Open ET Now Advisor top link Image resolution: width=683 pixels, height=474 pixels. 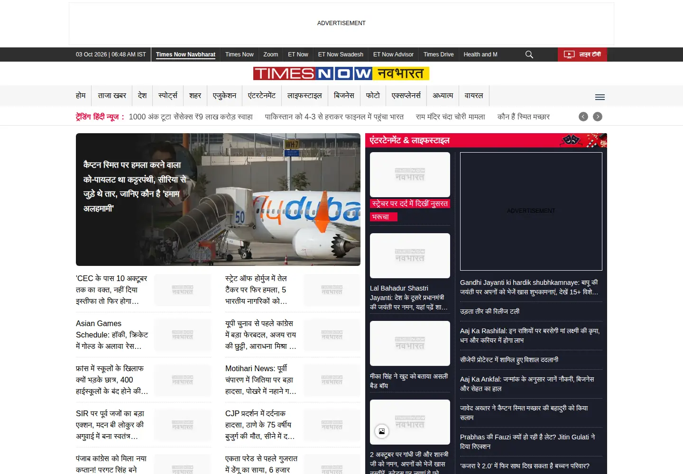[393, 55]
